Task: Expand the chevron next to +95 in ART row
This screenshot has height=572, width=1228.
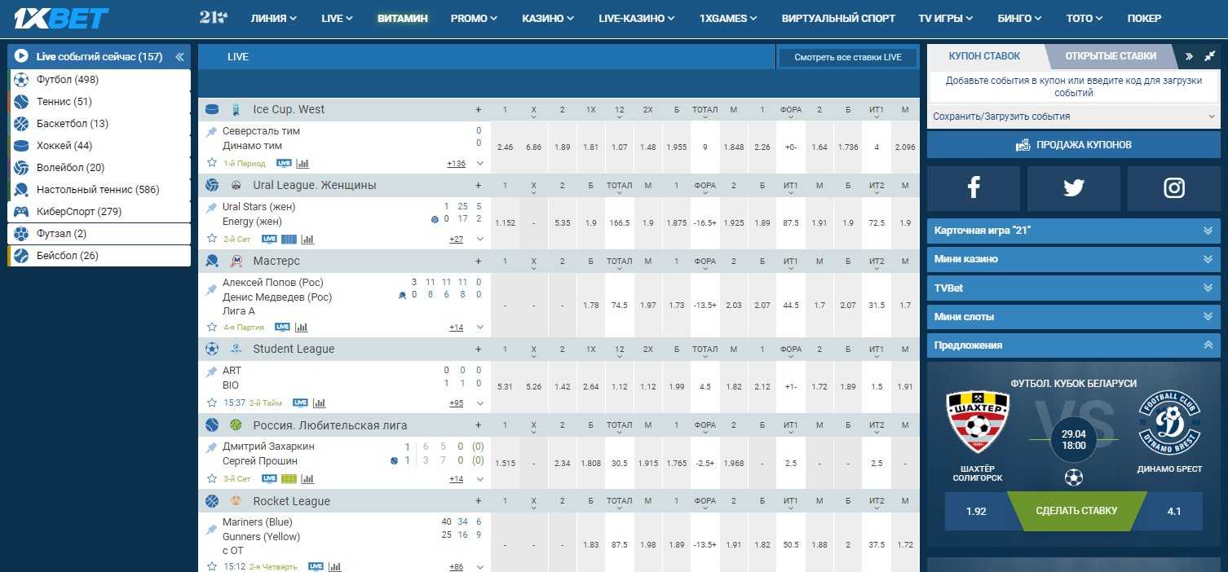Action: (480, 403)
